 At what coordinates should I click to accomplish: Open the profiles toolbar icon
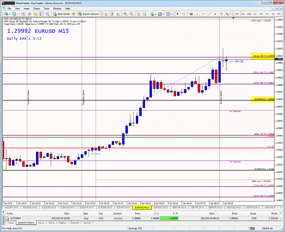coord(14,14)
